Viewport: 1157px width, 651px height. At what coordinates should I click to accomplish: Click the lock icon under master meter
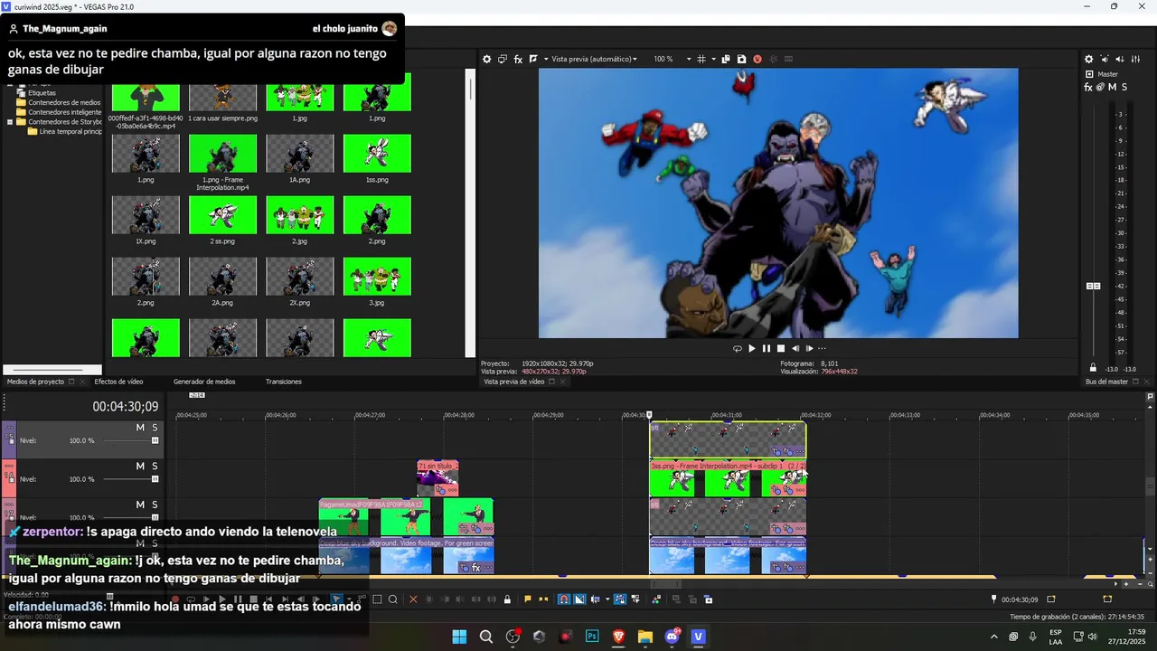pos(1093,368)
